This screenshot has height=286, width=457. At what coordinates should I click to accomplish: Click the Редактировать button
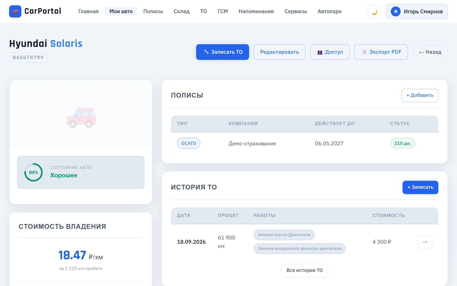(x=279, y=52)
